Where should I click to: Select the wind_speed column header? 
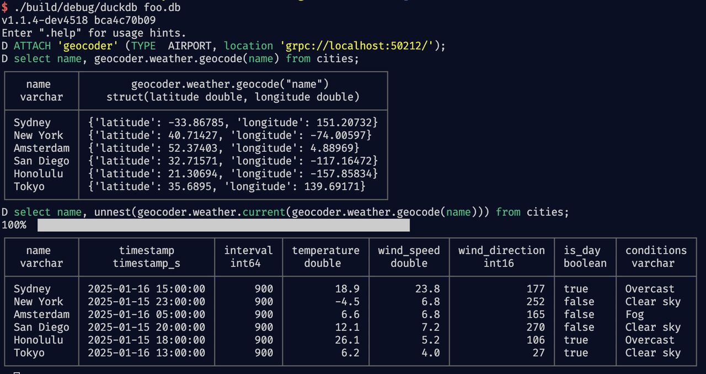coord(409,250)
